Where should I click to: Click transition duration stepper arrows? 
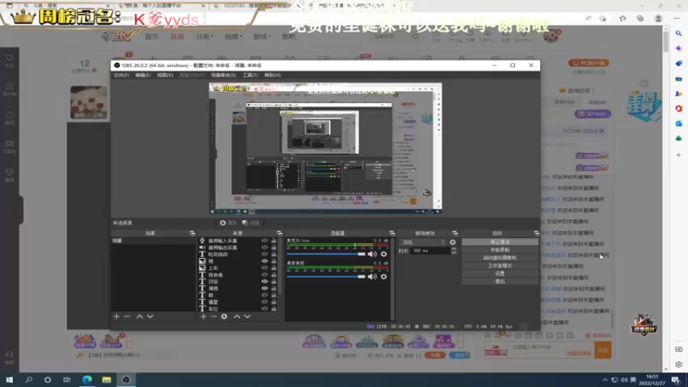[454, 250]
